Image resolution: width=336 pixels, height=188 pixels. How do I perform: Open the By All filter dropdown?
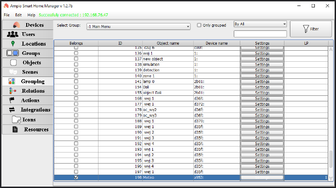tap(260, 24)
